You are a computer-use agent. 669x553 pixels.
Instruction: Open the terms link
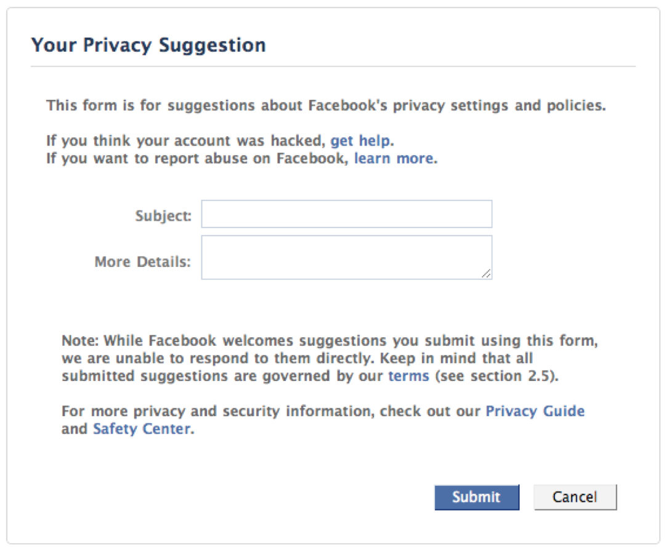click(408, 376)
